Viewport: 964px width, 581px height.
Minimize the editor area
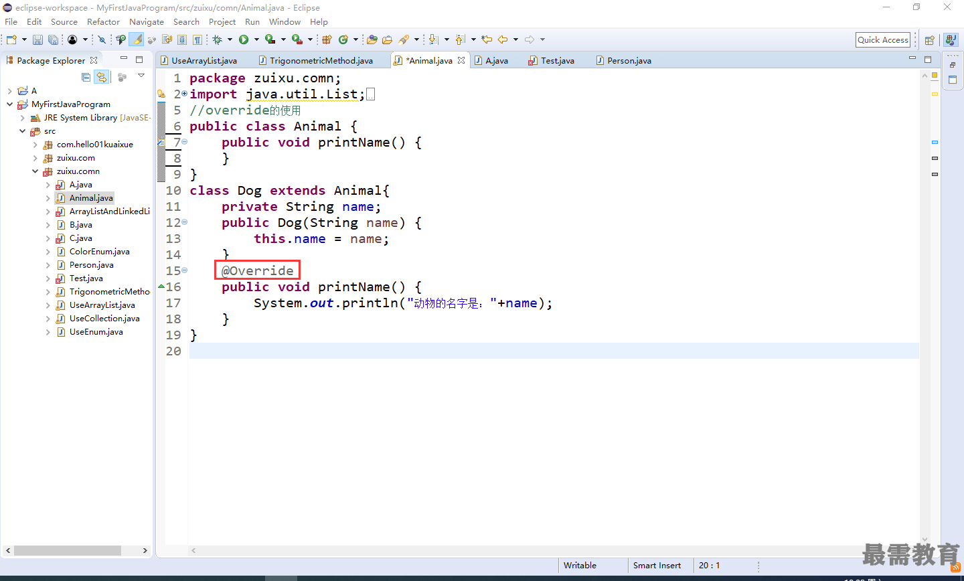tap(912, 59)
